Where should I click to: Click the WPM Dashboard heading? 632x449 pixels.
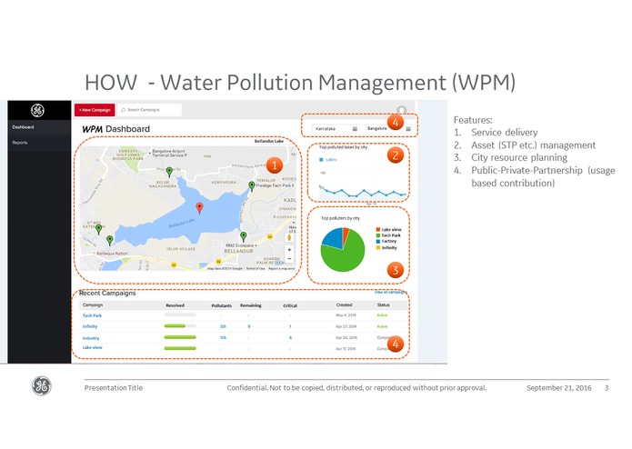[116, 129]
